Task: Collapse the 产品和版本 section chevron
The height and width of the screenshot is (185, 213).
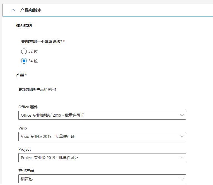Action: click(x=13, y=10)
